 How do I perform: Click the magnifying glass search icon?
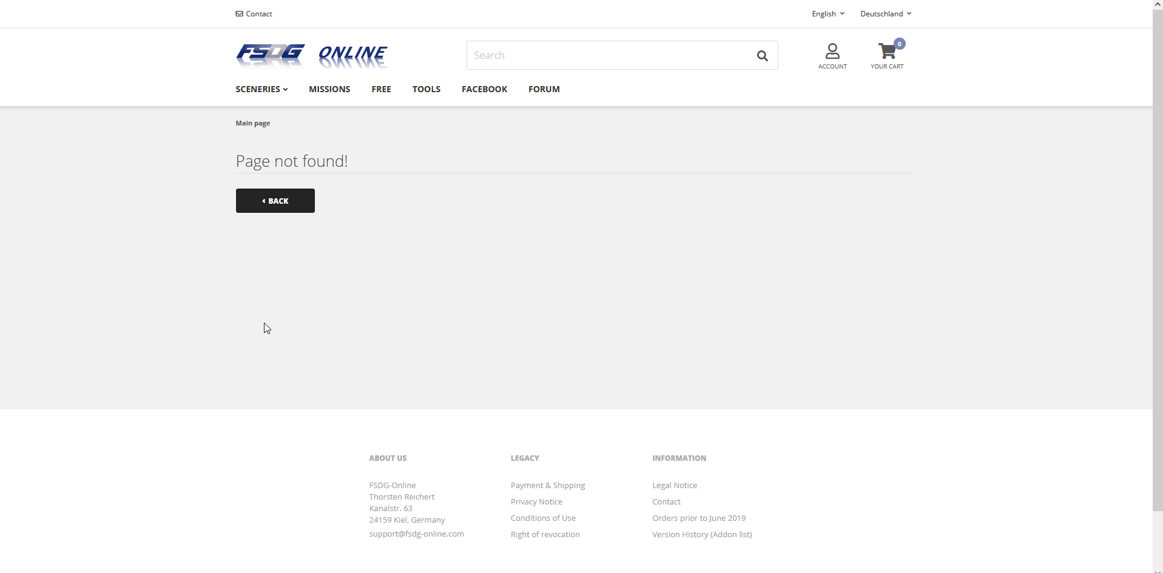tap(762, 56)
